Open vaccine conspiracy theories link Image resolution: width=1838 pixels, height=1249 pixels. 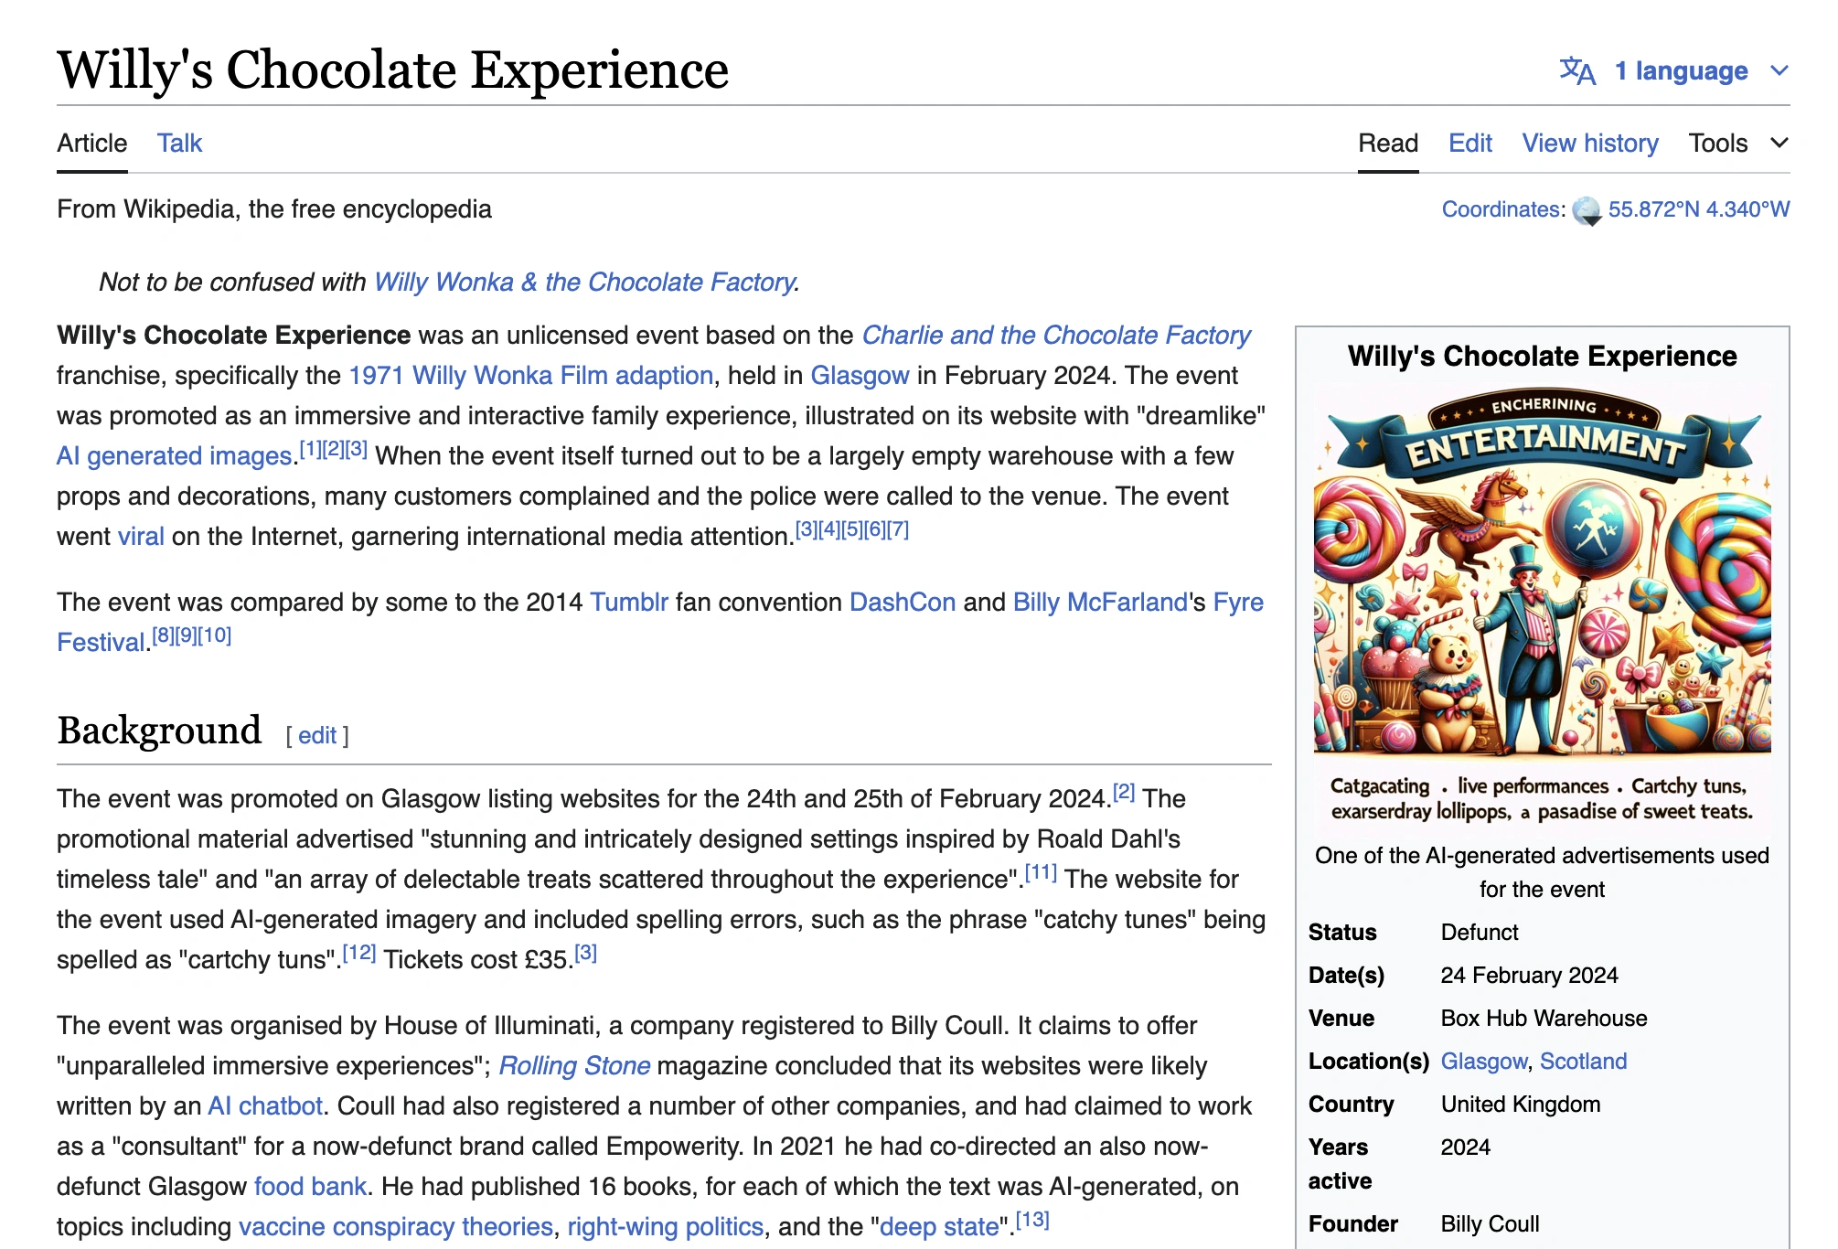(396, 1226)
